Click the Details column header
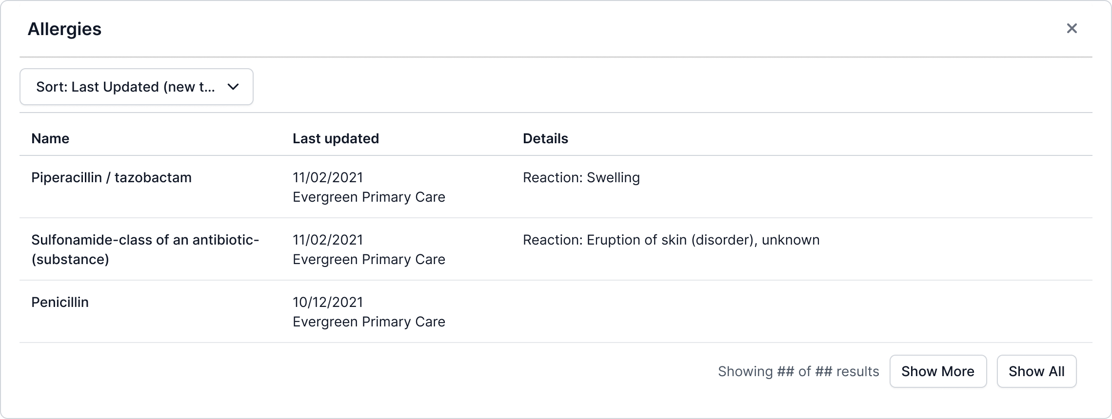Screen dimensions: 1112x419 tap(545, 139)
